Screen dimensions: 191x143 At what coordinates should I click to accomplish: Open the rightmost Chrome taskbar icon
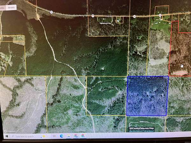click(83, 136)
